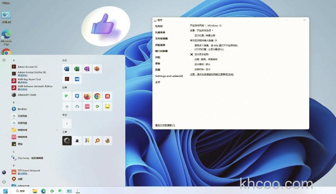Select 高级 section in properties sidebar

click(x=157, y=70)
